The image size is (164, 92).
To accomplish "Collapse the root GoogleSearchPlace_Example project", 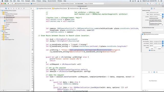I will pyautogui.click(x=1, y=10).
